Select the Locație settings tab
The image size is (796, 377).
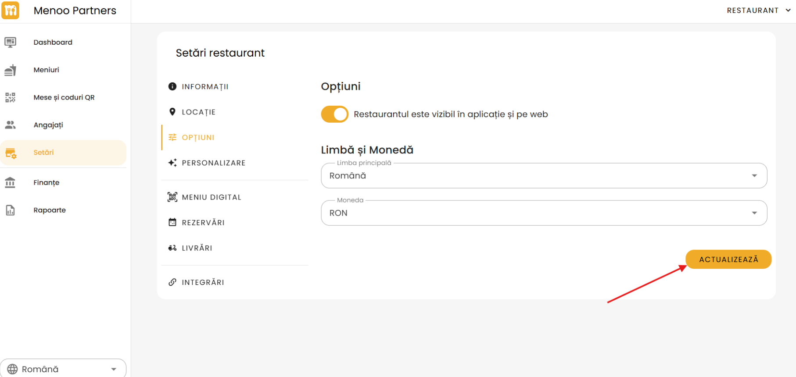click(x=198, y=112)
